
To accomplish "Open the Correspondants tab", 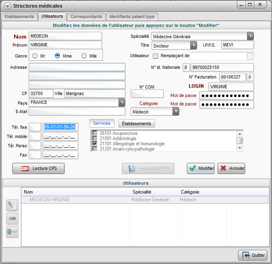I will 86,17.
